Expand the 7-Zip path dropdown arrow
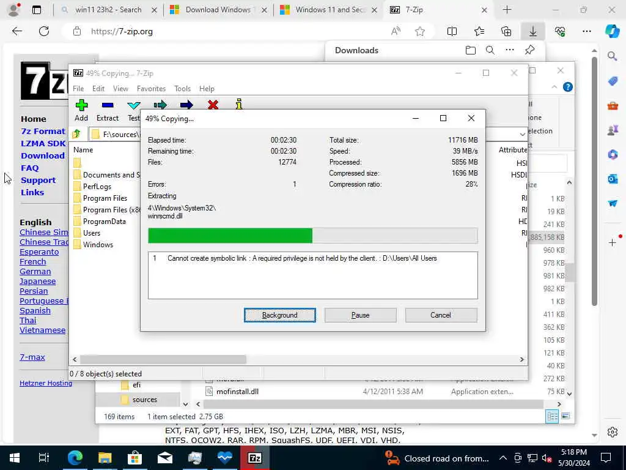The image size is (626, 470). click(x=522, y=134)
